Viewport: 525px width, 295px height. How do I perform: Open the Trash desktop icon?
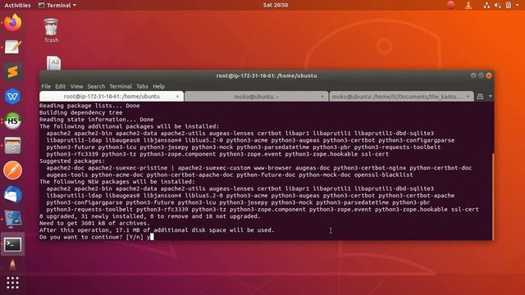pos(51,31)
